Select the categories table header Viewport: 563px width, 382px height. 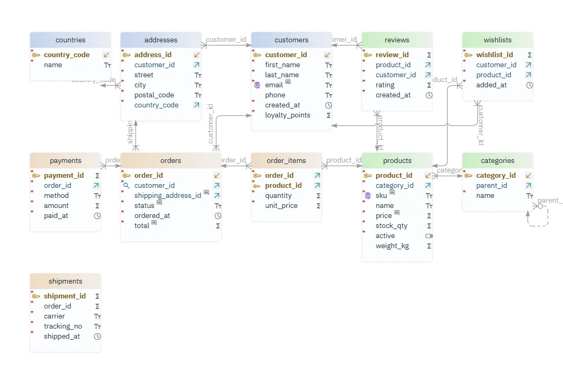pyautogui.click(x=497, y=160)
